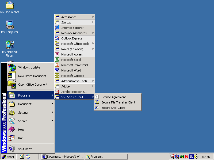Expand the Accessories submenu arrow
The height and width of the screenshot is (160, 214).
93,17
